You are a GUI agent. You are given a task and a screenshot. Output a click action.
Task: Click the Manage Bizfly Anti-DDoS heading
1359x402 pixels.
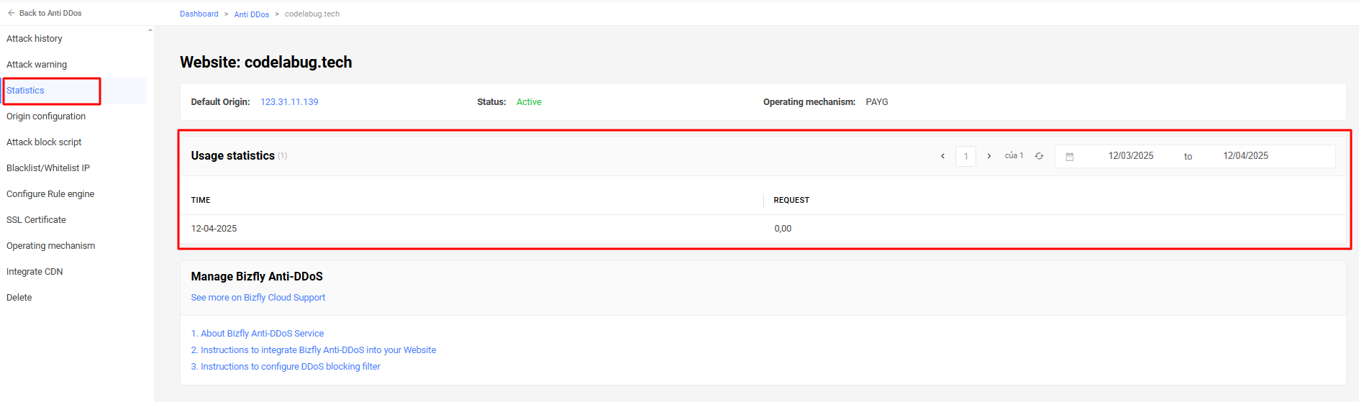point(257,277)
